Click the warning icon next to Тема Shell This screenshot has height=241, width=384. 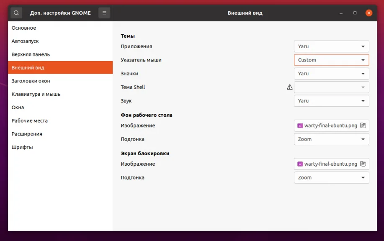point(289,87)
